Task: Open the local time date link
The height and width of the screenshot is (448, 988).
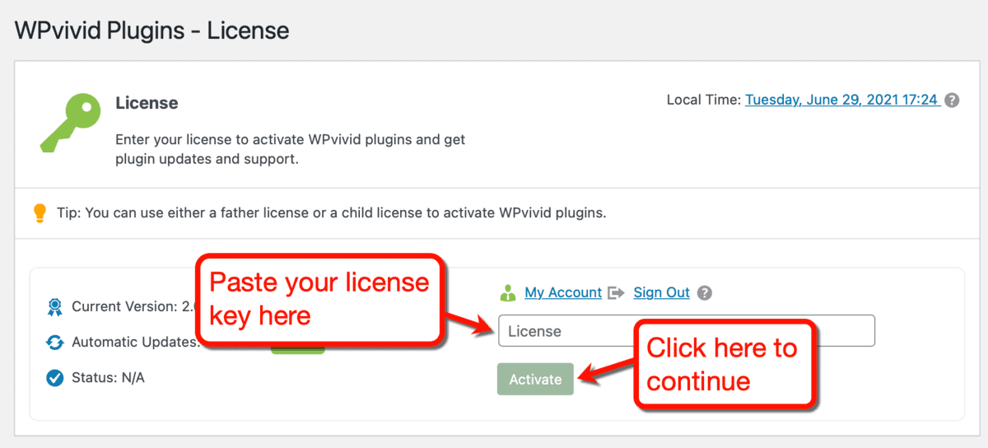Action: click(x=841, y=100)
